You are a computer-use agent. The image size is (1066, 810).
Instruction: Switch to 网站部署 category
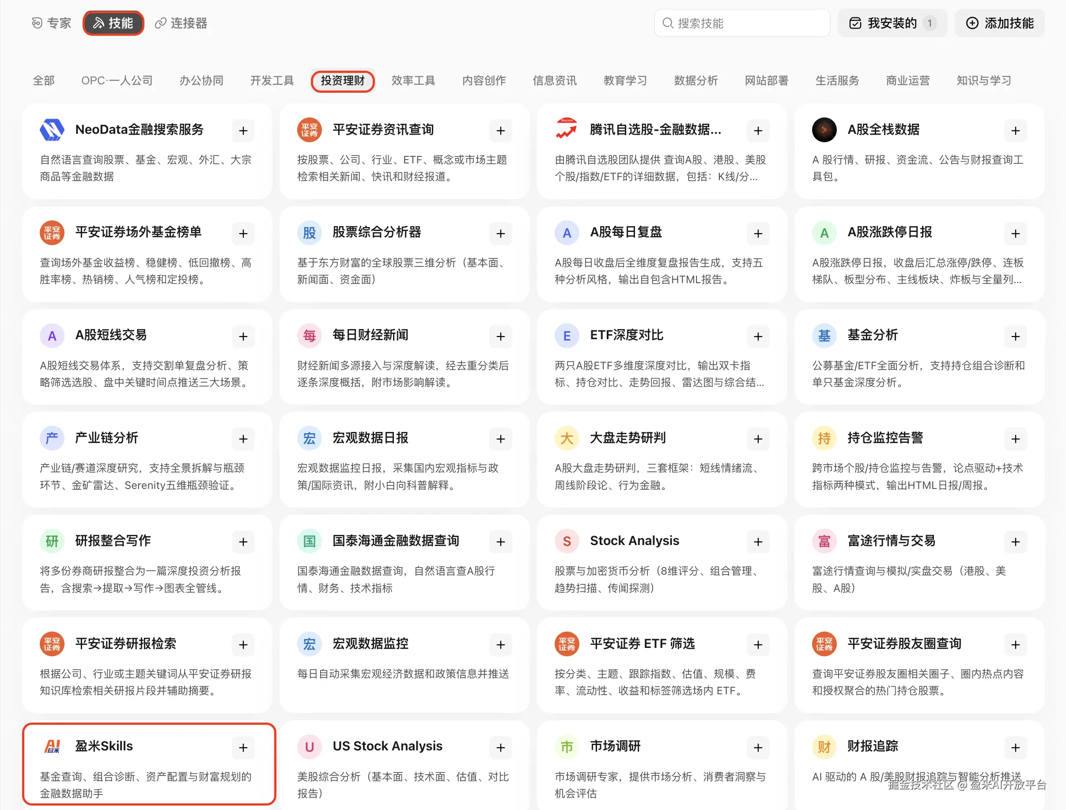767,80
